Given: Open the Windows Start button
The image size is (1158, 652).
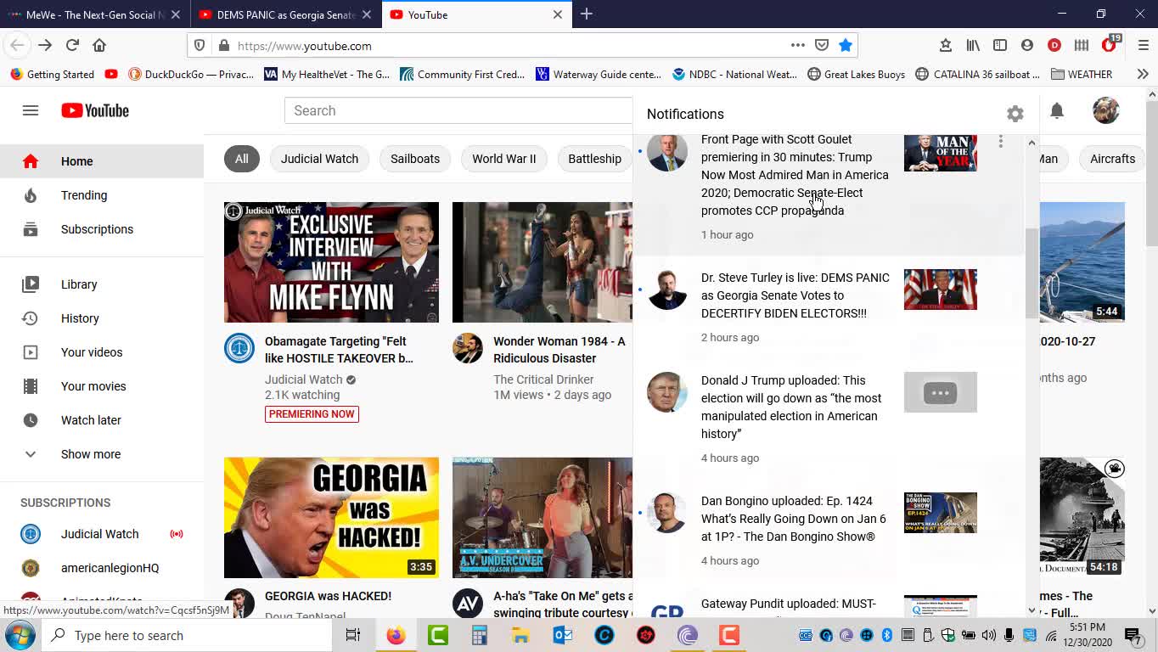Looking at the screenshot, I should coord(20,635).
